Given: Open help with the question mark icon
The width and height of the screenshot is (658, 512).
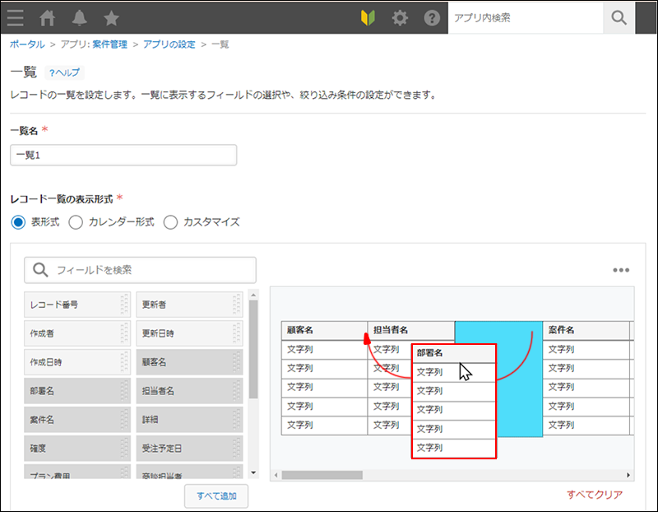Looking at the screenshot, I should (x=432, y=16).
